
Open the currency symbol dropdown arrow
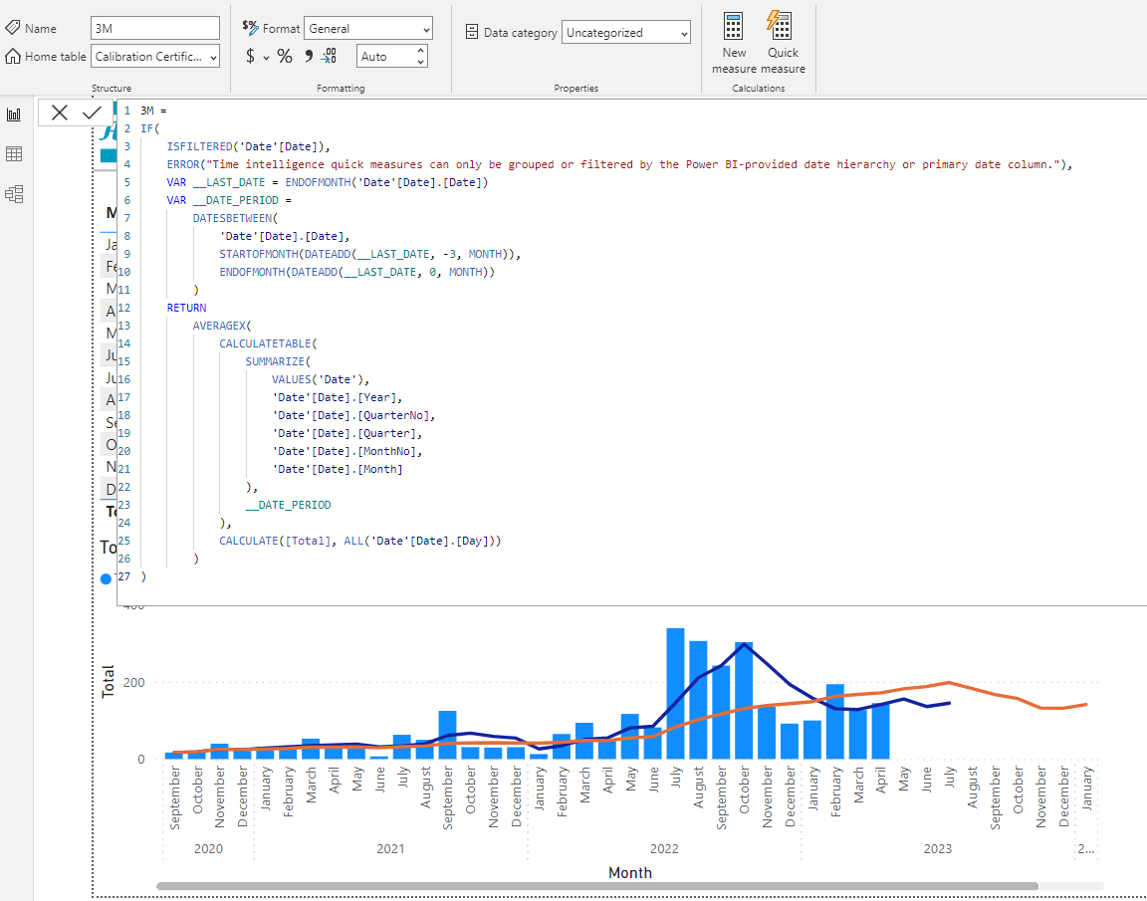[266, 57]
